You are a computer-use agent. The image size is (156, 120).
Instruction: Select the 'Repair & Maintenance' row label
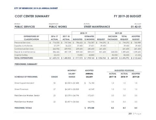25,52
